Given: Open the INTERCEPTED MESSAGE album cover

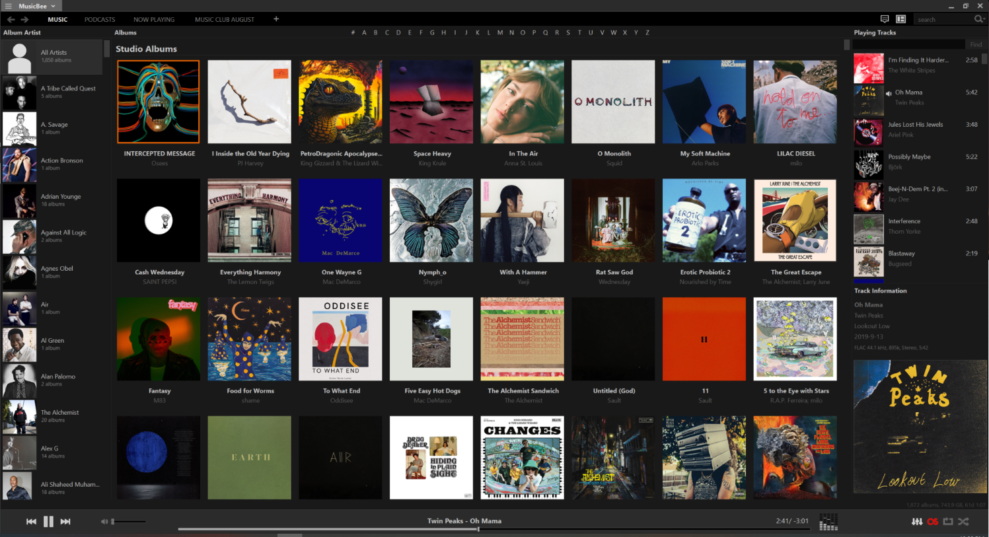Looking at the screenshot, I should pyautogui.click(x=159, y=102).
